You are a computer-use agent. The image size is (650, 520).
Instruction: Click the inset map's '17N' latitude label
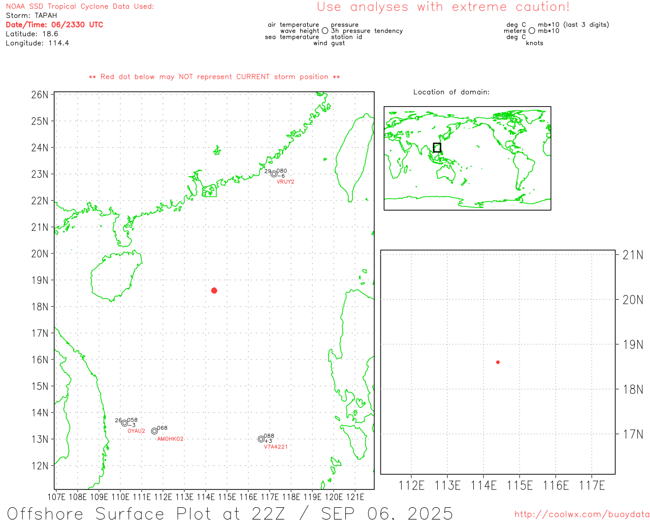[633, 434]
